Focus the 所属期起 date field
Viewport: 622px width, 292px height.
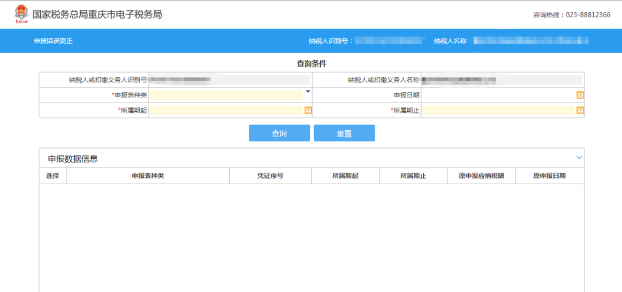[226, 111]
